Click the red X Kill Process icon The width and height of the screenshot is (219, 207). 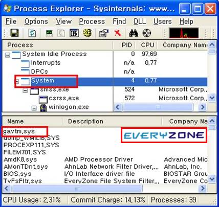[x=118, y=33]
